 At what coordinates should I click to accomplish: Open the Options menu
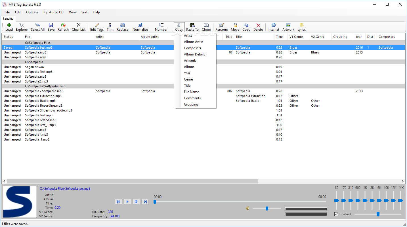click(32, 12)
